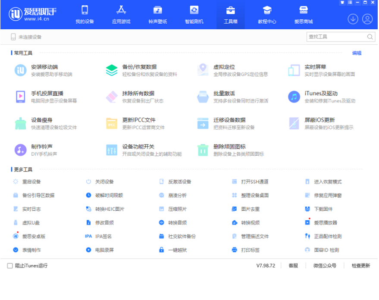Open the 安装移动端 tool icon

(21, 70)
